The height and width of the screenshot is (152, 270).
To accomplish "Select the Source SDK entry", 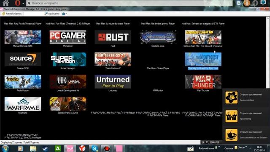I will pos(23,61).
